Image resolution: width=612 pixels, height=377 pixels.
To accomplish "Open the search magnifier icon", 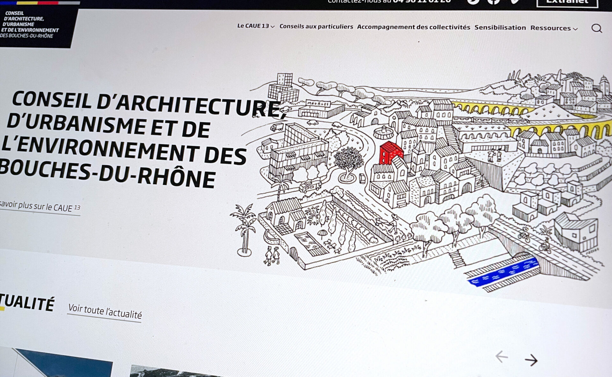I will tap(597, 29).
